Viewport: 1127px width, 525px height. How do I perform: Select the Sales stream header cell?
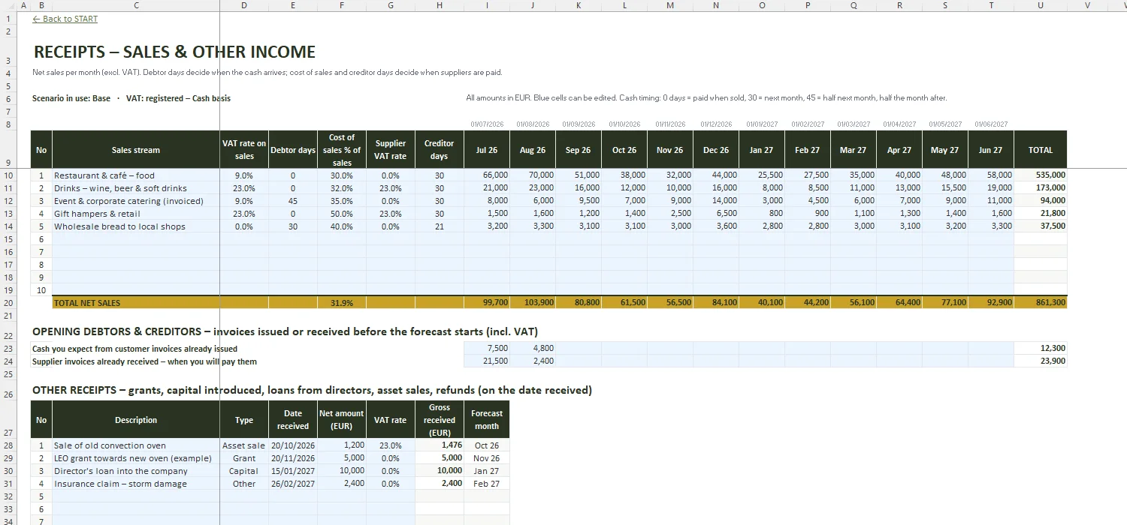coord(136,150)
